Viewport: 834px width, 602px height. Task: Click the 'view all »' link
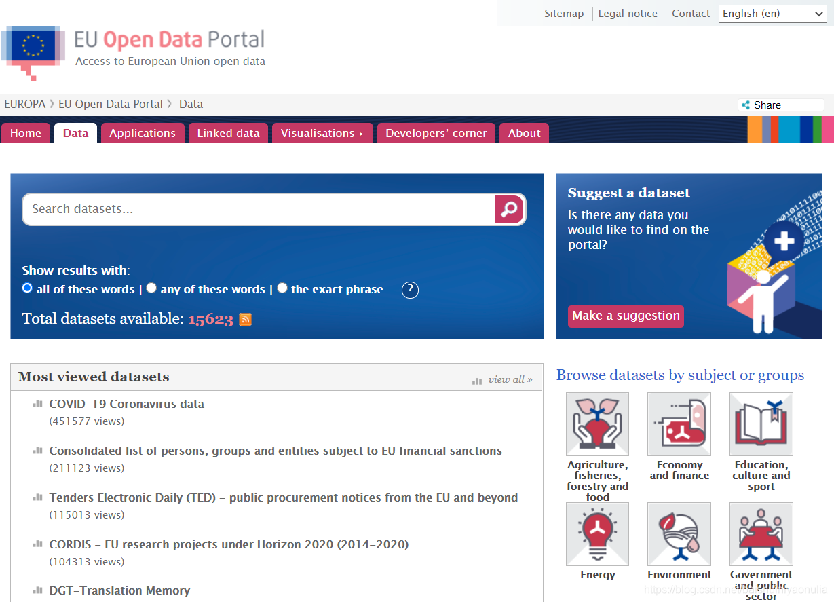tap(510, 379)
